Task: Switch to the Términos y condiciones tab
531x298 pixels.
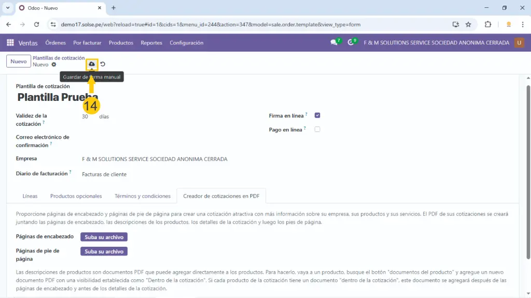Action: coord(143,197)
